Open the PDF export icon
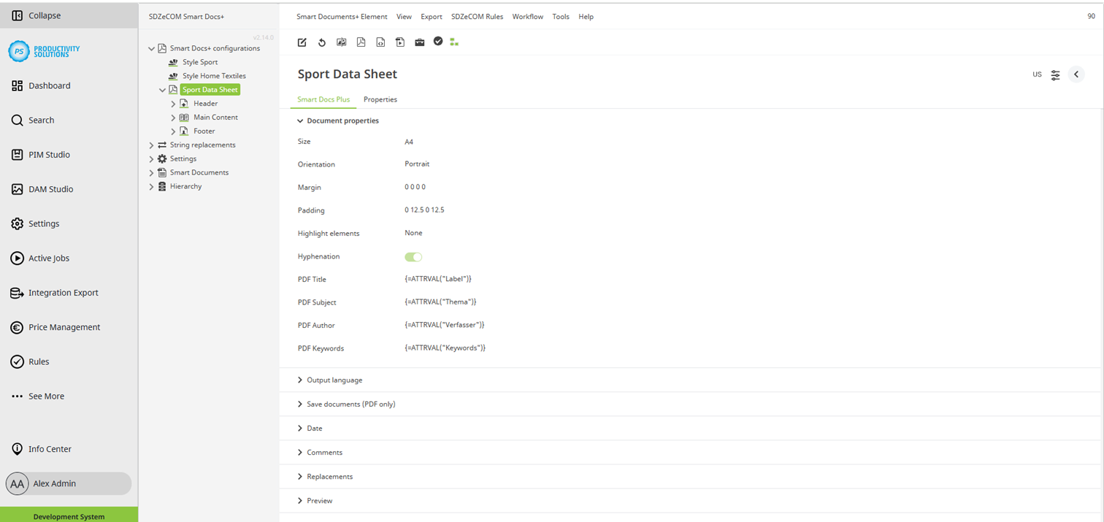The height and width of the screenshot is (522, 1104). click(x=361, y=42)
